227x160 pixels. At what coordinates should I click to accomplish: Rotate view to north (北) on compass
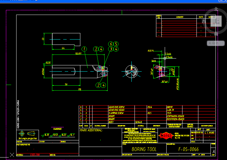pyautogui.click(x=216, y=9)
